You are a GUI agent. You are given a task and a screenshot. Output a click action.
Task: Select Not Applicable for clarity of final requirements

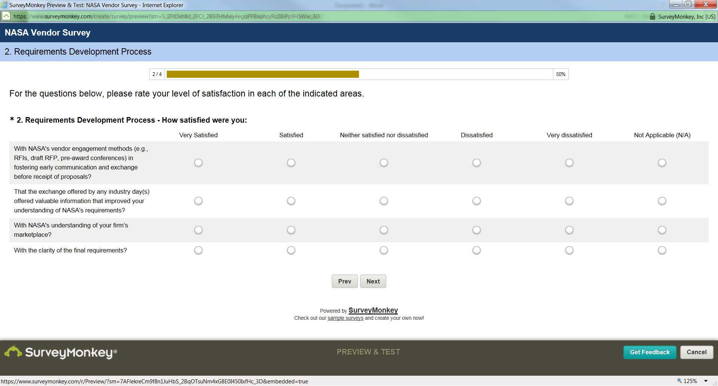(662, 250)
